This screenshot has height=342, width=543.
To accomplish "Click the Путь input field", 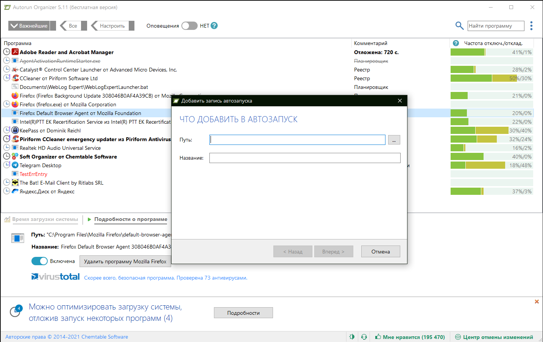I will tap(298, 140).
